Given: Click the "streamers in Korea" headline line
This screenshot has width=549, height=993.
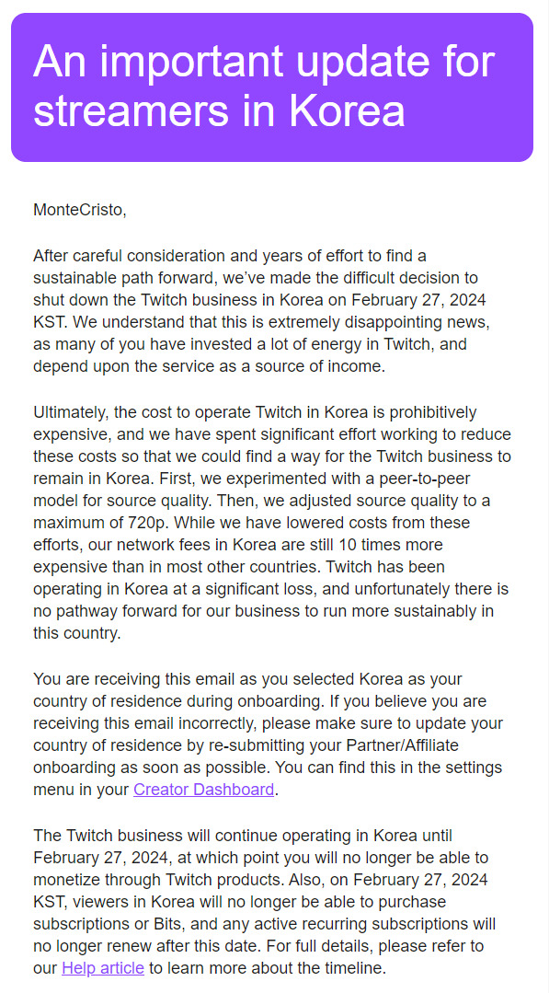Looking at the screenshot, I should (x=219, y=110).
